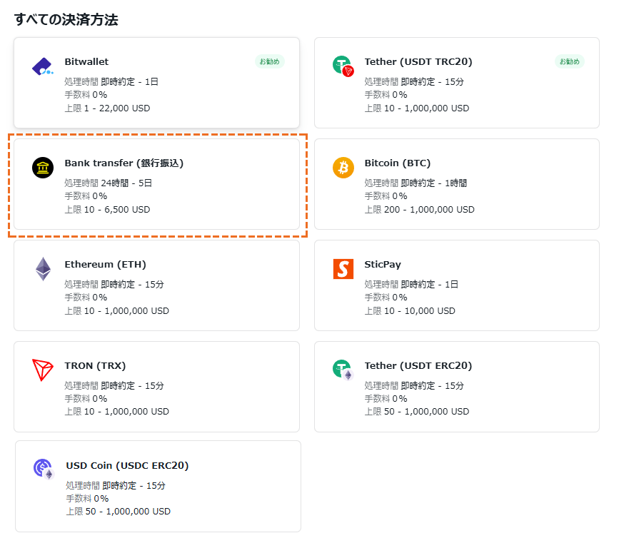Click Ethereum limit 10 - 1,000,000 USD
The width and height of the screenshot is (619, 548).
pyautogui.click(x=117, y=311)
